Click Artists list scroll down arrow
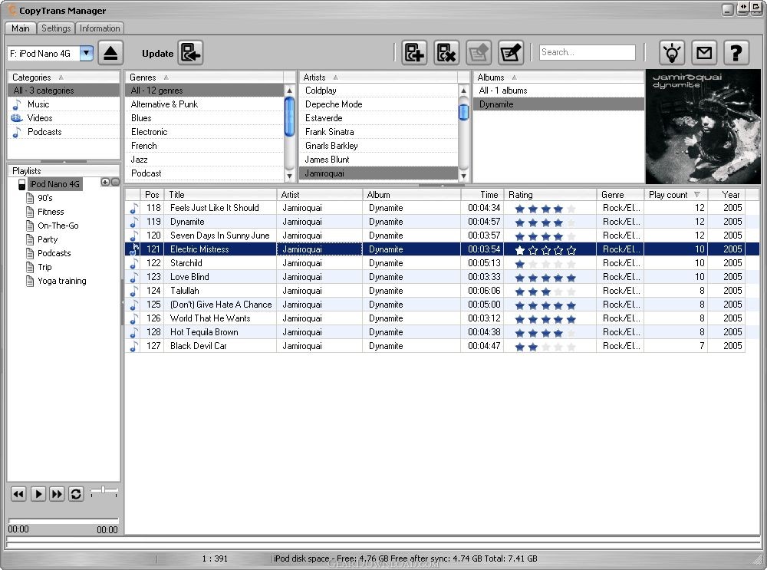The height and width of the screenshot is (570, 767). click(x=463, y=175)
